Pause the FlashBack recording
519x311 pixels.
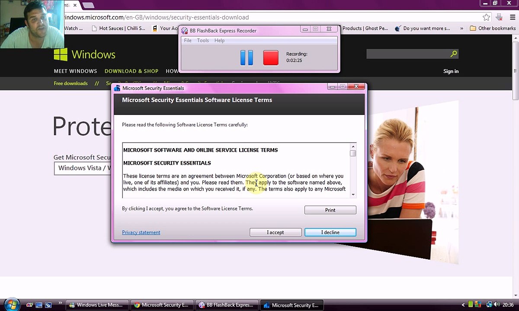247,57
